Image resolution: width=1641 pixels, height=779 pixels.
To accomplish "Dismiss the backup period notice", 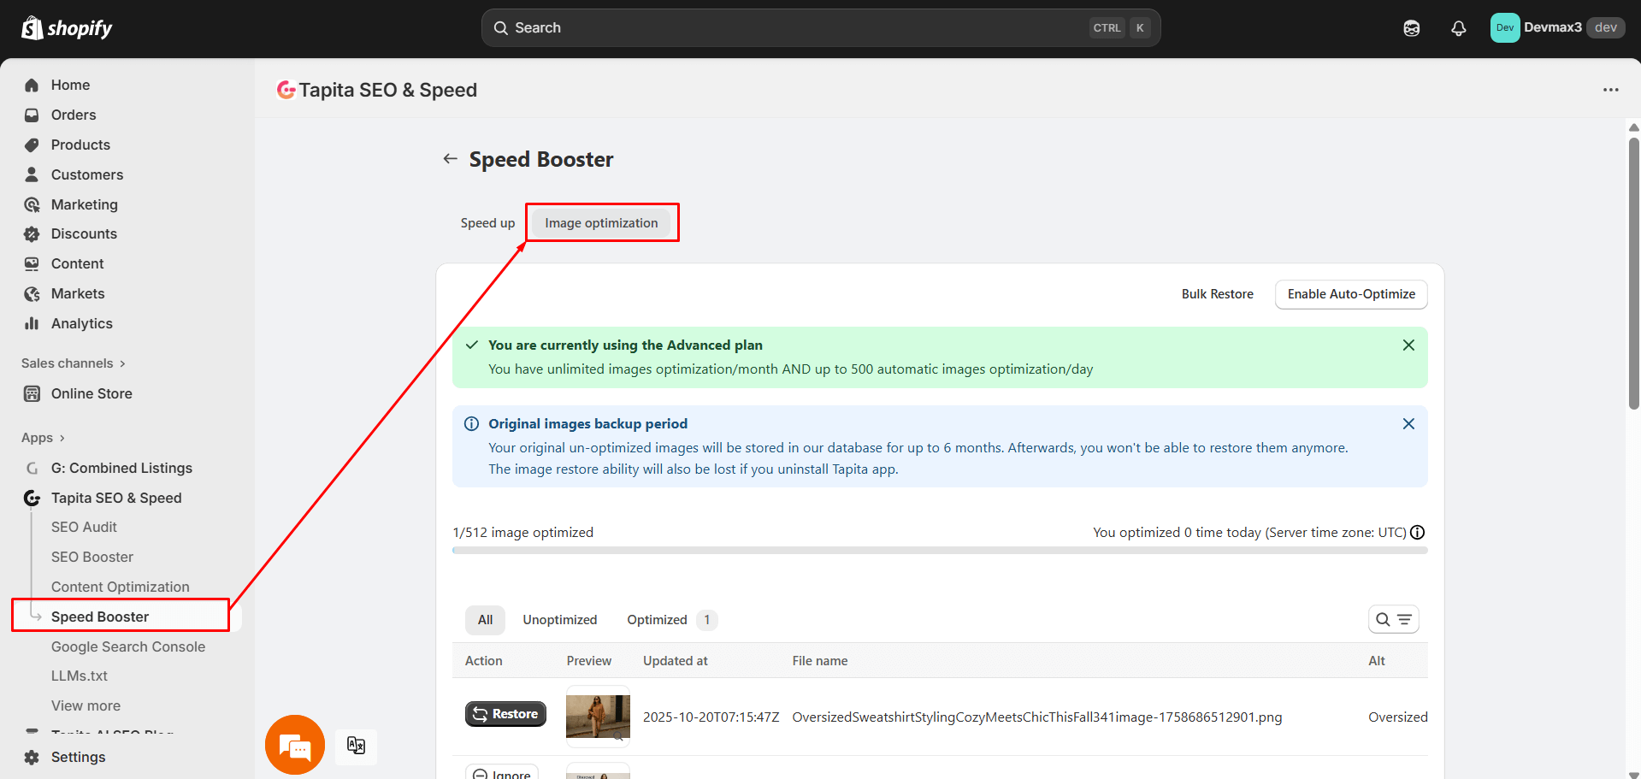I will [1408, 423].
